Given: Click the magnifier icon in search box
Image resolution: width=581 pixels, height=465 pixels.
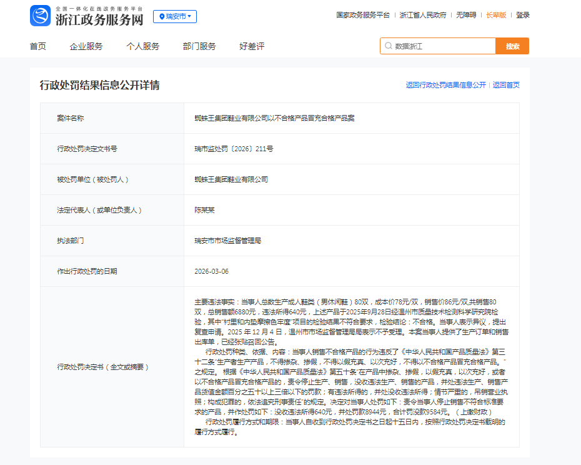Looking at the screenshot, I should (389, 46).
